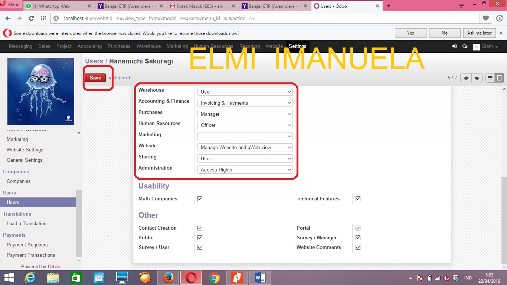507x285 pixels.
Task: Open the Warehouse access dropdown
Action: click(x=245, y=92)
